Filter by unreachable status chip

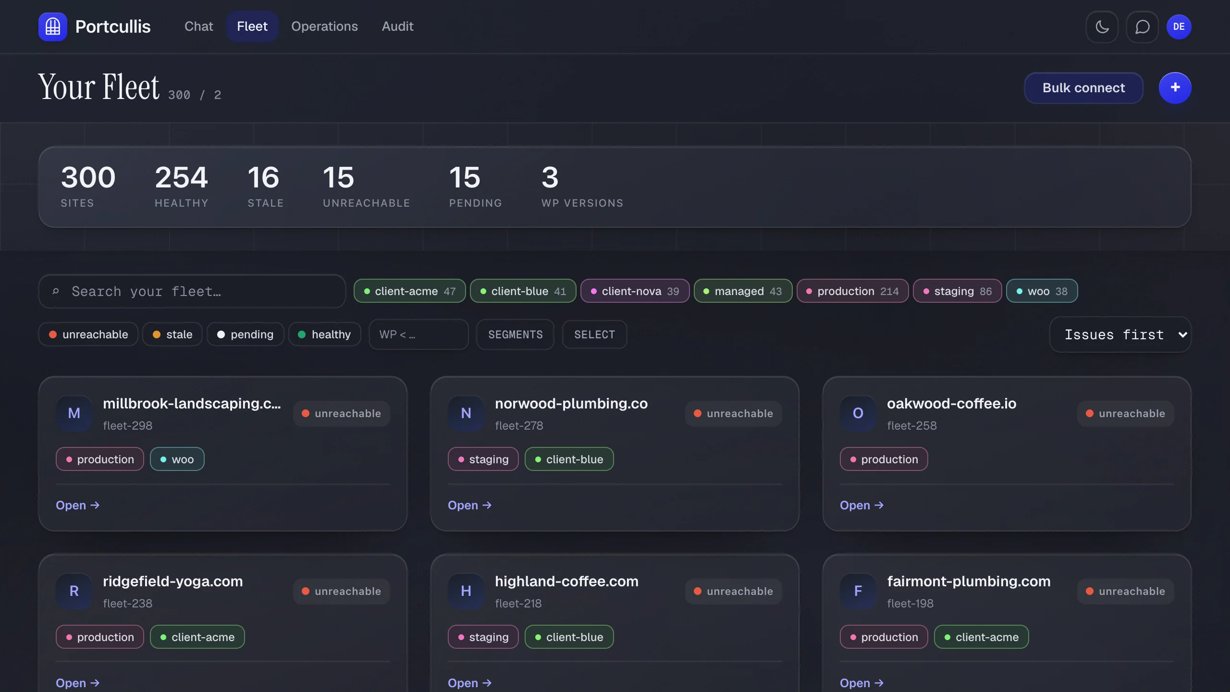point(88,334)
